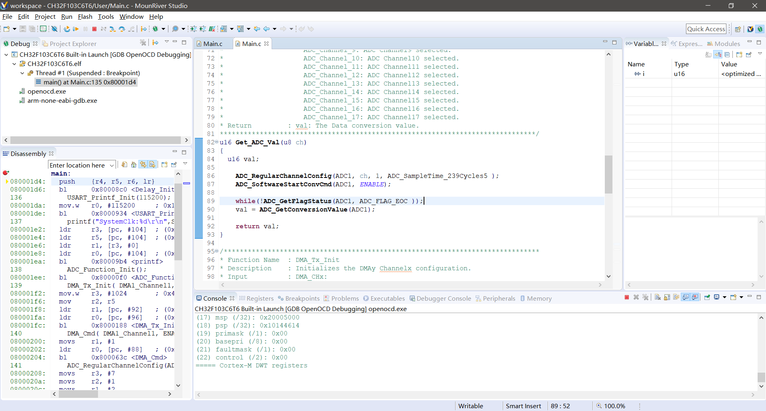Collapse the Thread #1 tree entry
The height and width of the screenshot is (411, 766).
pos(22,73)
